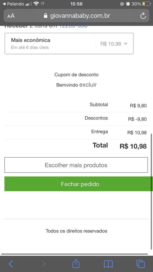Open the Mais econômica shipping selector
The height and width of the screenshot is (272, 153).
69,43
